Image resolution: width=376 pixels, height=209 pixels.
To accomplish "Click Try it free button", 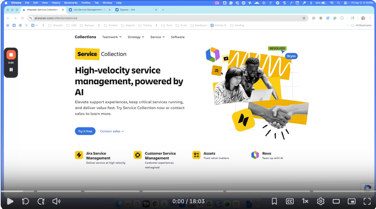I will (85, 131).
